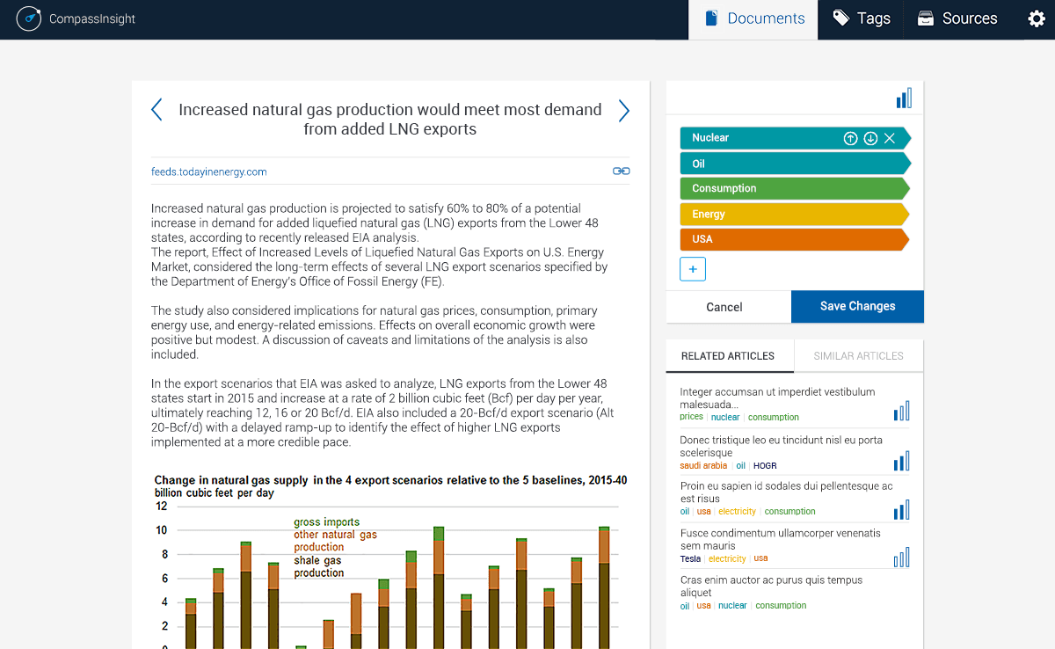1055x649 pixels.
Task: Switch to the Tags tab
Action: coord(861,18)
